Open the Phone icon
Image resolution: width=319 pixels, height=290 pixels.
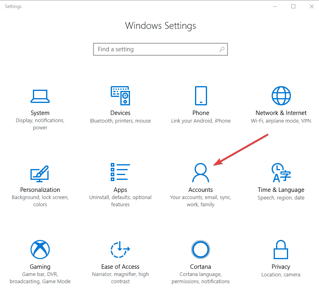click(x=201, y=96)
